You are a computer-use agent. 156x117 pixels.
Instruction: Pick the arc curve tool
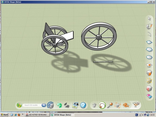pyautogui.click(x=149, y=34)
